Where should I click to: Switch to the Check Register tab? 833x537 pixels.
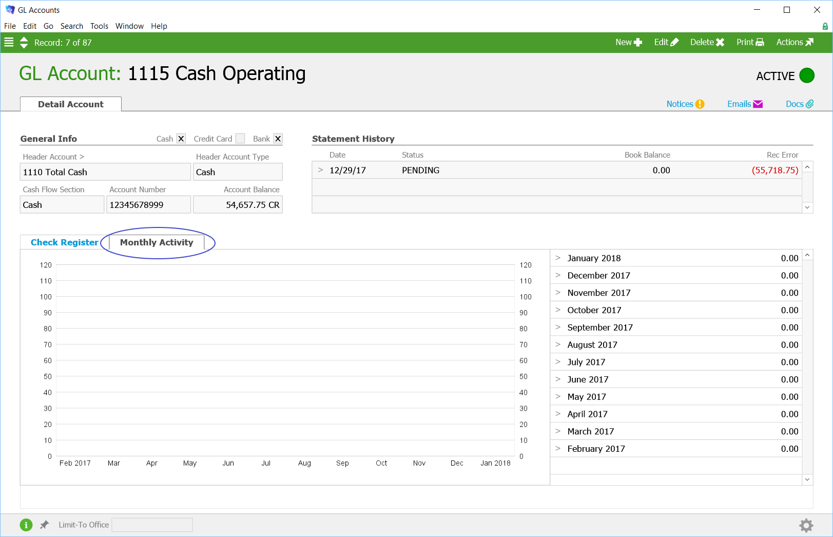[65, 242]
